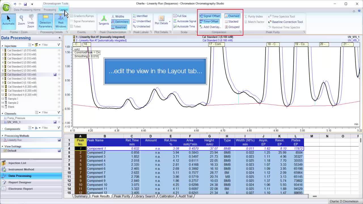Open the Processing ribbon tab
363x204 pixels.
pyautogui.click(x=50, y=10)
